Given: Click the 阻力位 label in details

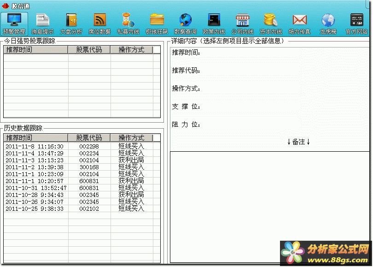Looking at the screenshot, I should point(186,125).
